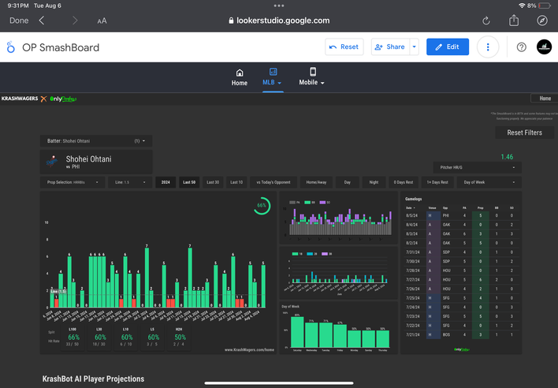
Task: Expand the Share options dropdown arrow
Action: pos(415,47)
